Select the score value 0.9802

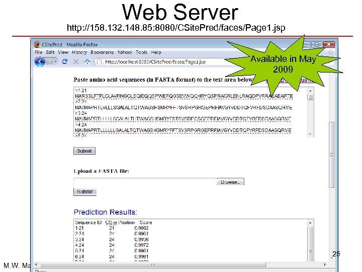click(141, 228)
